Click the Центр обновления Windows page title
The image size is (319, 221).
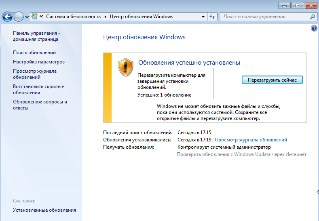144,37
